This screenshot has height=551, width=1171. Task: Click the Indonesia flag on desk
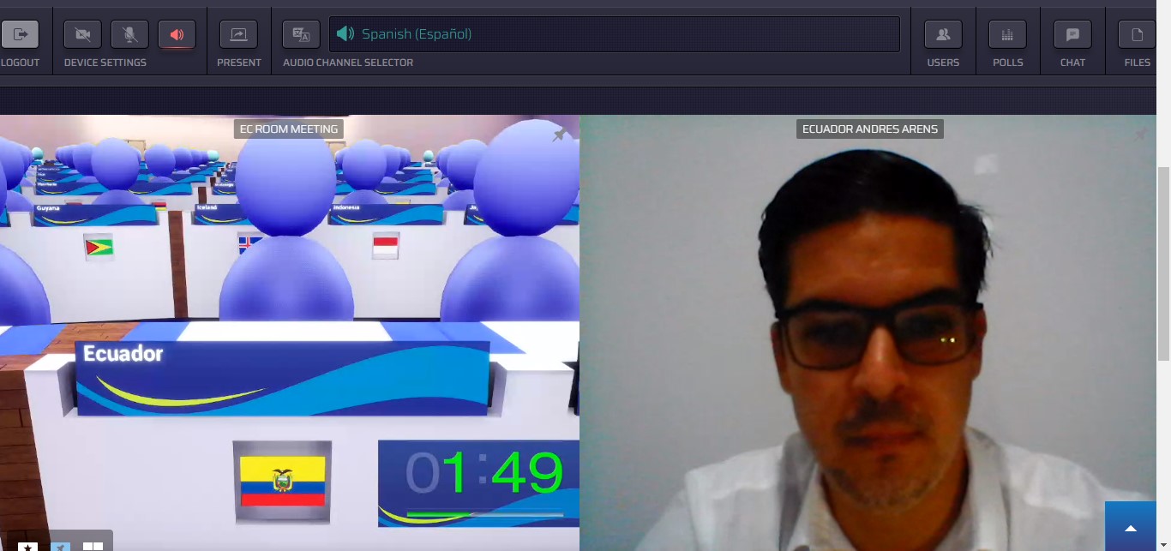tap(385, 246)
